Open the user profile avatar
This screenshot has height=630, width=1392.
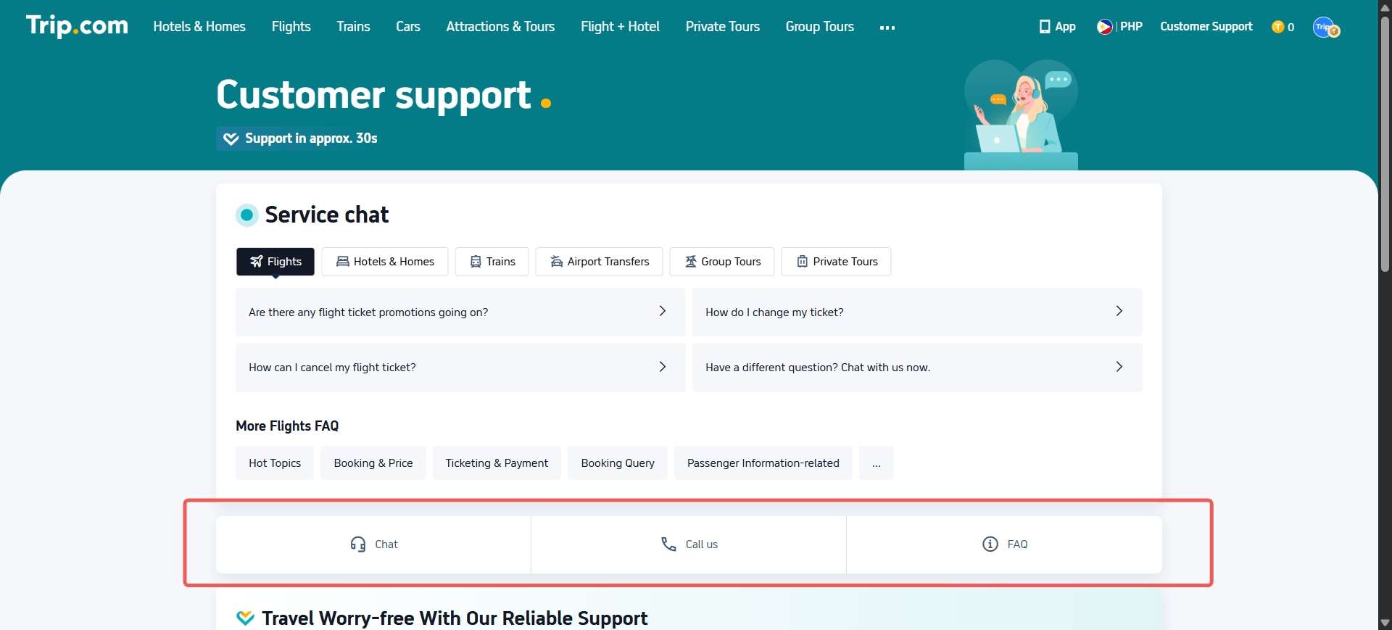pos(1325,28)
